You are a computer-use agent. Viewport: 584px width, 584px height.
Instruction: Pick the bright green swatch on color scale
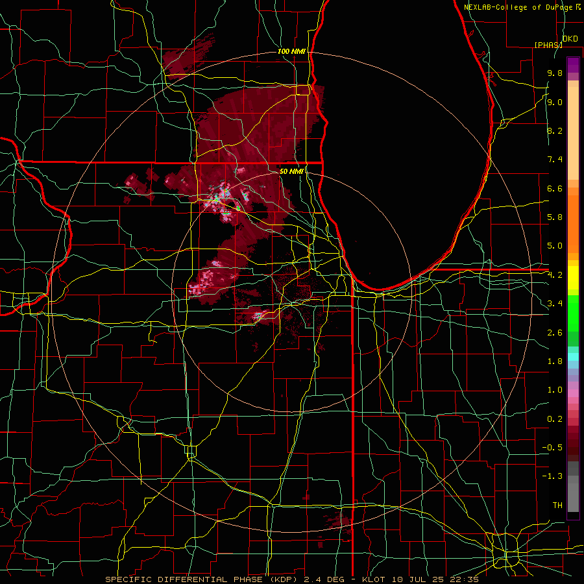(x=573, y=312)
